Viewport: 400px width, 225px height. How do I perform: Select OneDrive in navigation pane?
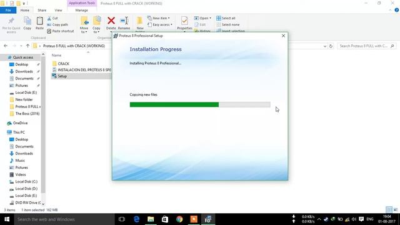pos(20,123)
